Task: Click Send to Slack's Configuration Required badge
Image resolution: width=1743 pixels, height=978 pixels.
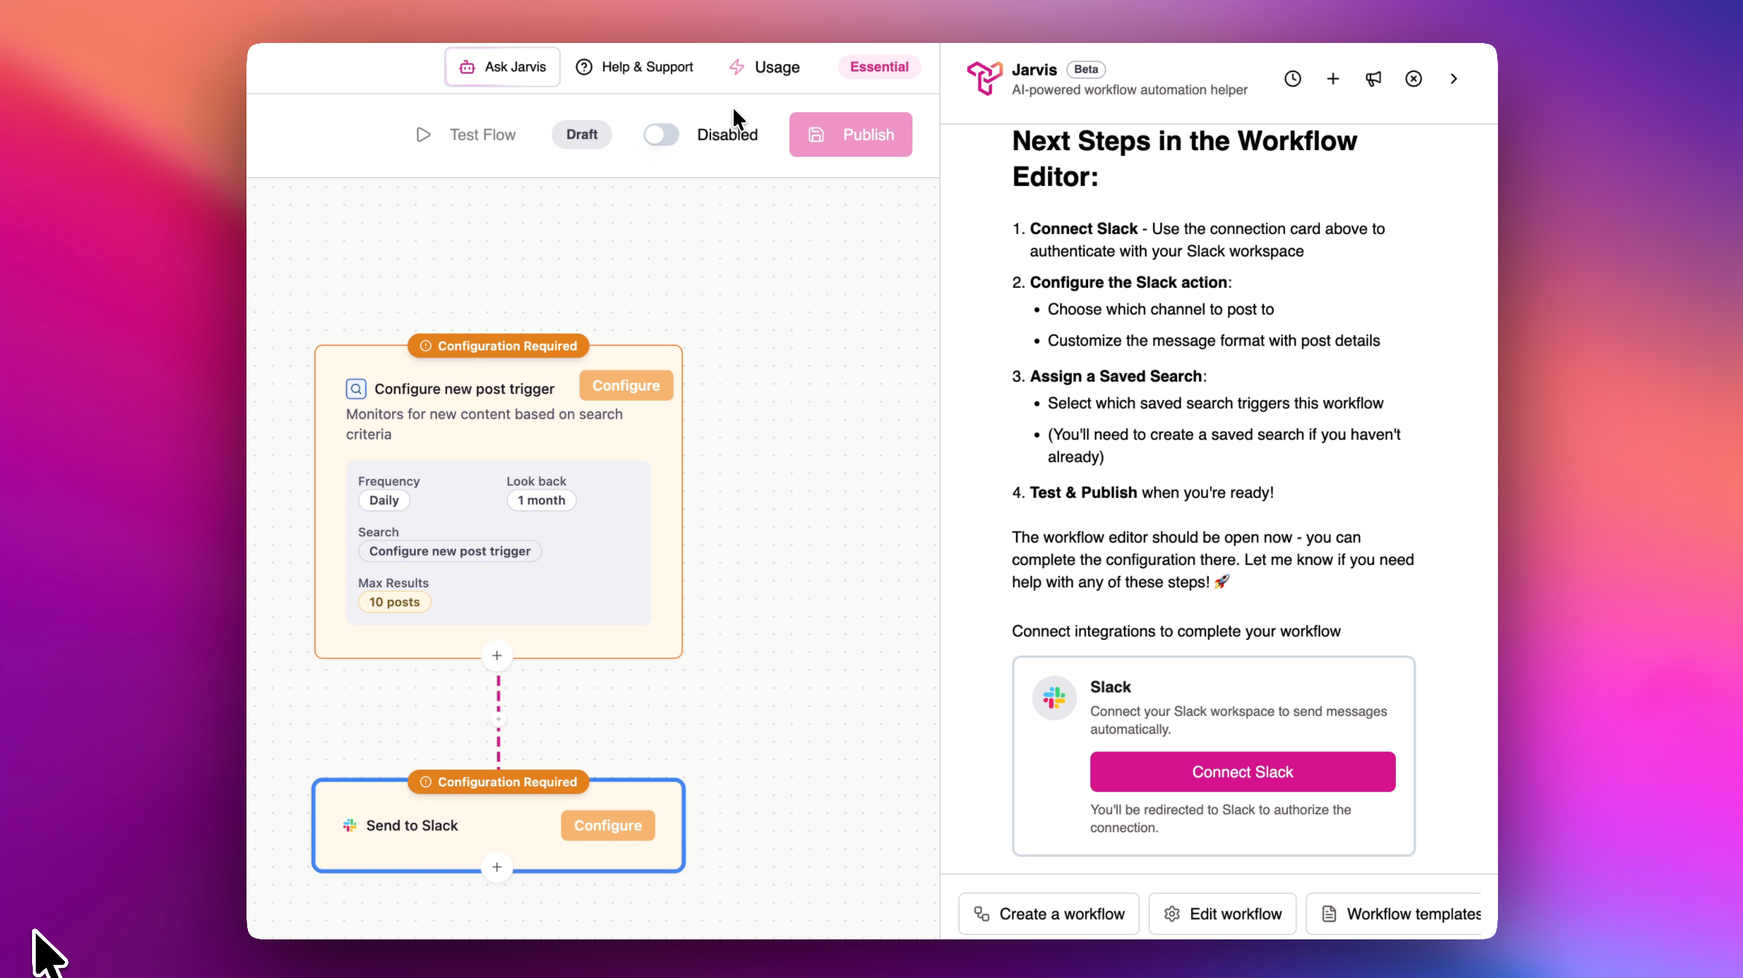Action: (x=498, y=782)
